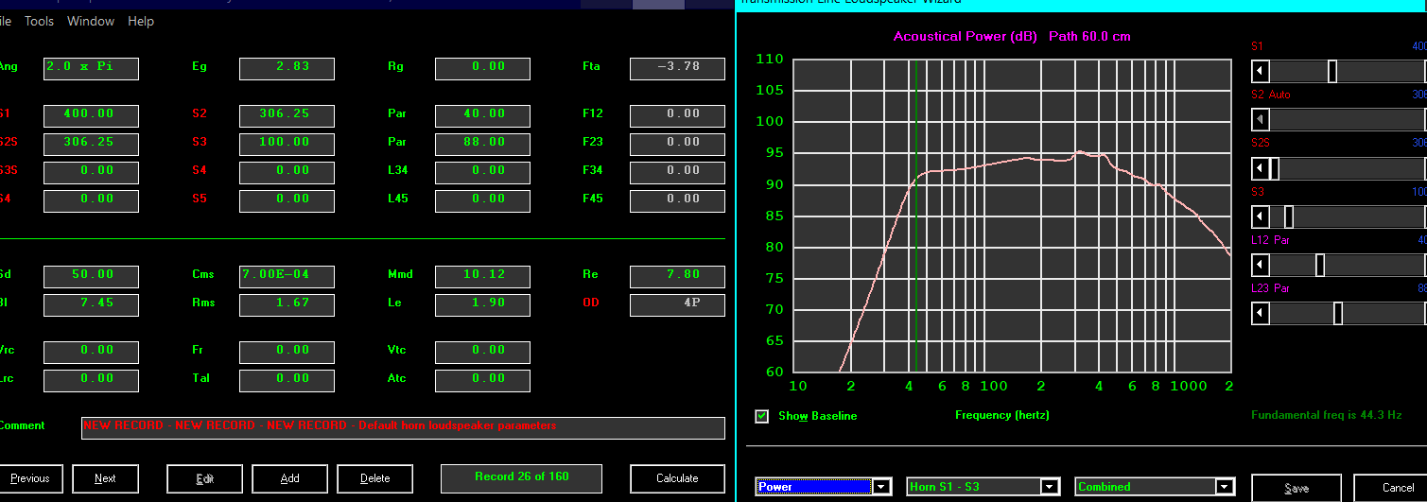This screenshot has width=1427, height=502.
Task: Click left arrow of the S1 slider
Action: [1260, 71]
